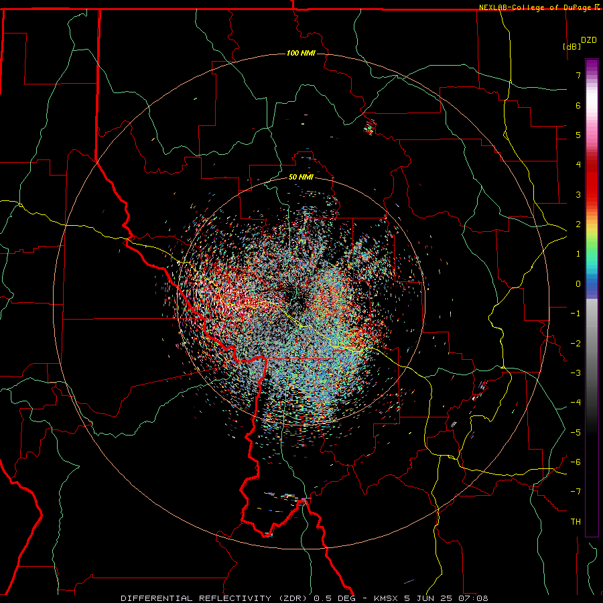The width and height of the screenshot is (603, 603).
Task: Click the "4" value on the color scale
Action: click(x=578, y=165)
